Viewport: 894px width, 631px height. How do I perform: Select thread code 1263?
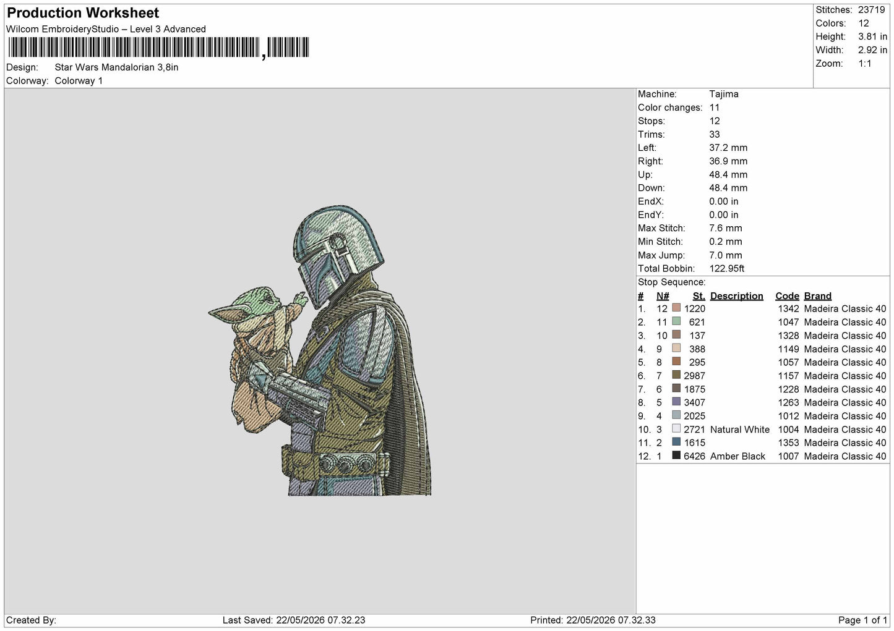(788, 402)
